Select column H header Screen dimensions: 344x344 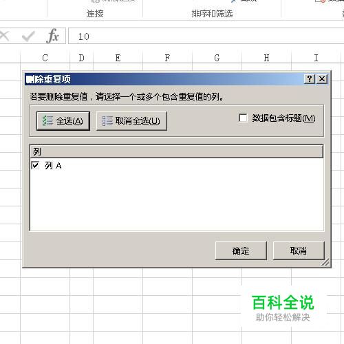click(266, 58)
